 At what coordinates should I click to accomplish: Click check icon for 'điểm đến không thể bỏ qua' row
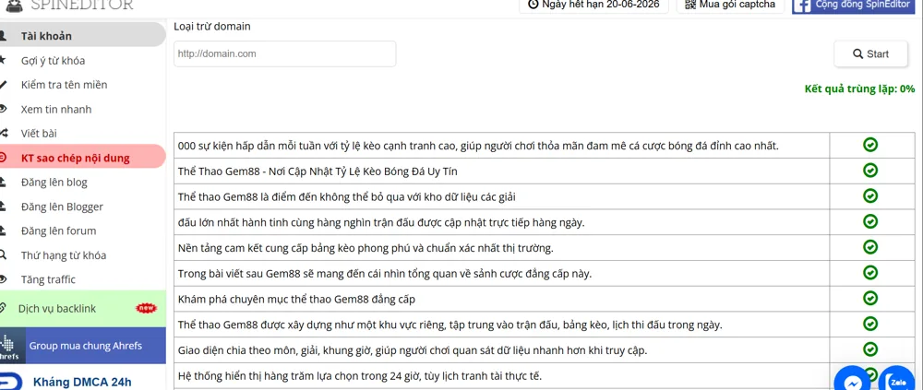[870, 195]
